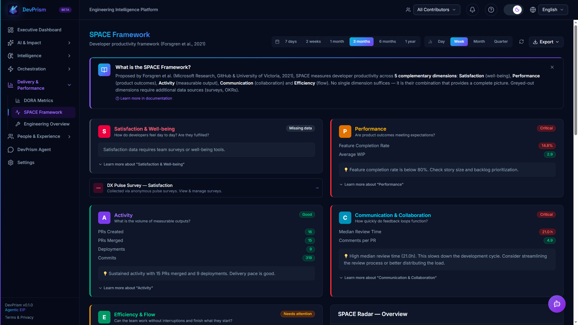Click DX Pulse Survey minus icon
578x325 pixels.
[x=98, y=188]
